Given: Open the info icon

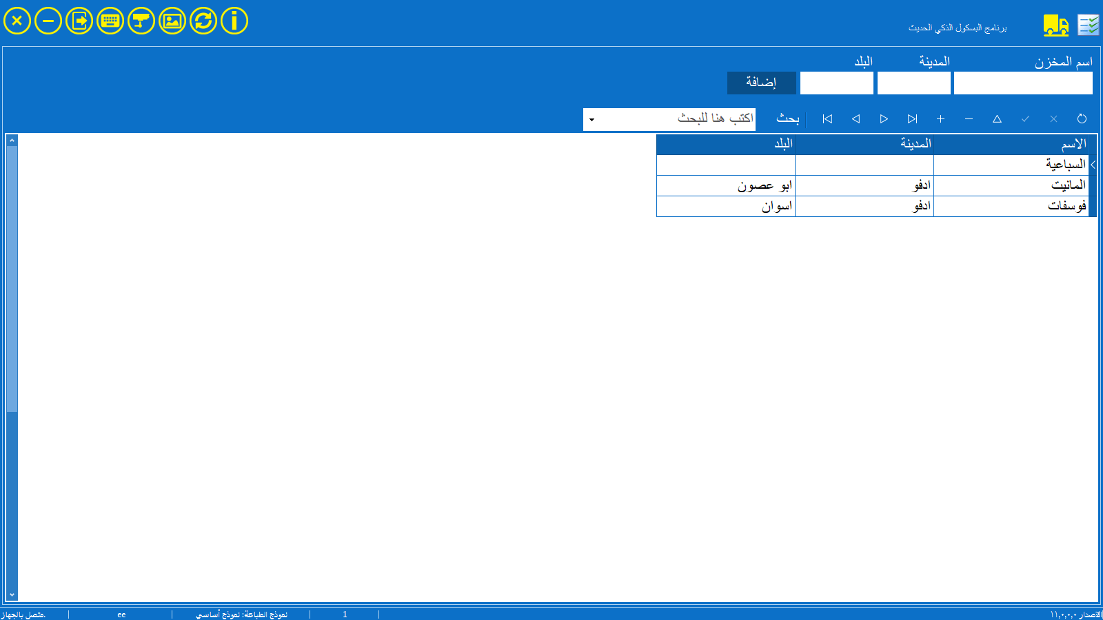Looking at the screenshot, I should [234, 21].
